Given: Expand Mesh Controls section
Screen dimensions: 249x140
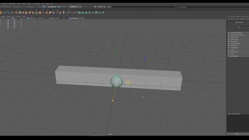Looking at the screenshot, I should tap(238, 37).
